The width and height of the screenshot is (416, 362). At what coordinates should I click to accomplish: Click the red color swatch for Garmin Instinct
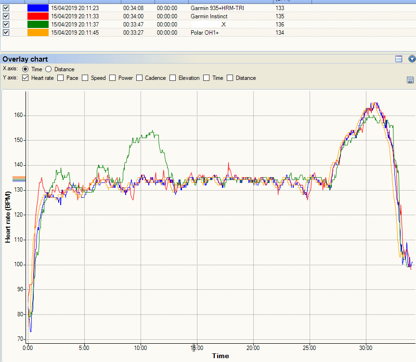(38, 16)
